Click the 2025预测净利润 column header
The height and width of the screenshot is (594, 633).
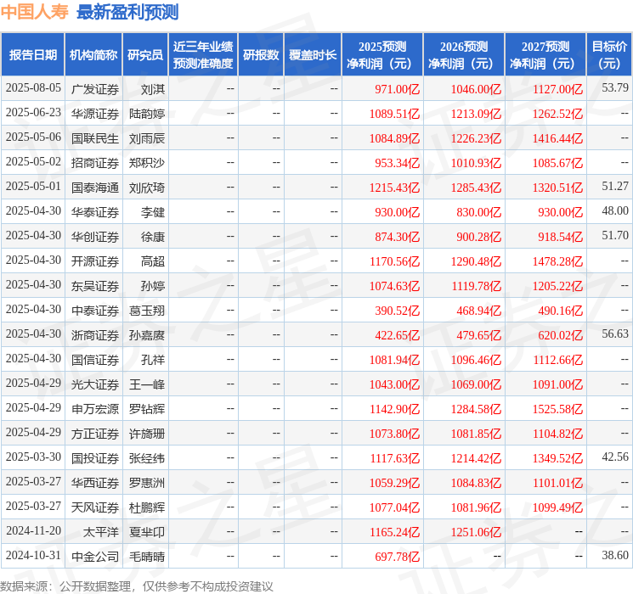pos(382,55)
